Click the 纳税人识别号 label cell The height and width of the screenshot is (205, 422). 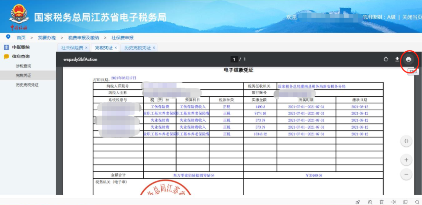pyautogui.click(x=118, y=86)
